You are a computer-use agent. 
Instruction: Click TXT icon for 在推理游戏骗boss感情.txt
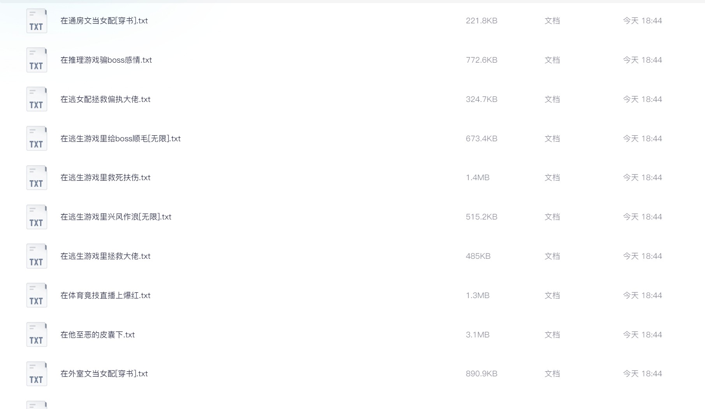tap(37, 60)
